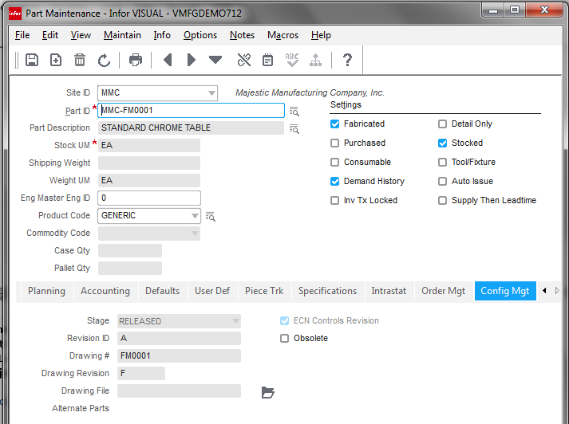Click the New document toolbar icon
Viewport: 569px width, 424px height.
(56, 60)
